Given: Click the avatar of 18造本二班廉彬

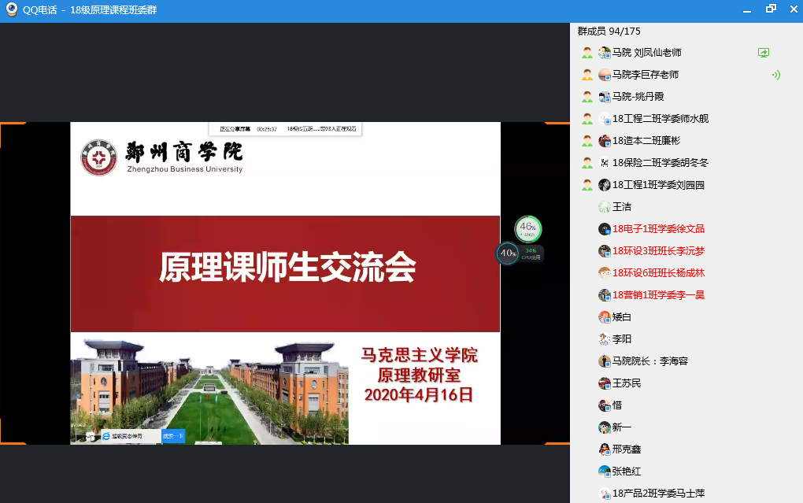Looking at the screenshot, I should click(602, 140).
